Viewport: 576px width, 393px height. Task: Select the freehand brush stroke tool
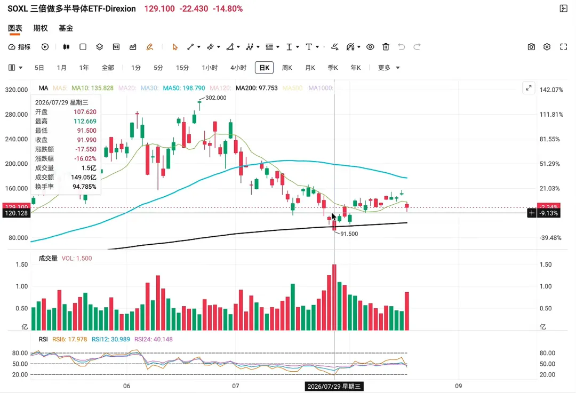tap(334, 46)
